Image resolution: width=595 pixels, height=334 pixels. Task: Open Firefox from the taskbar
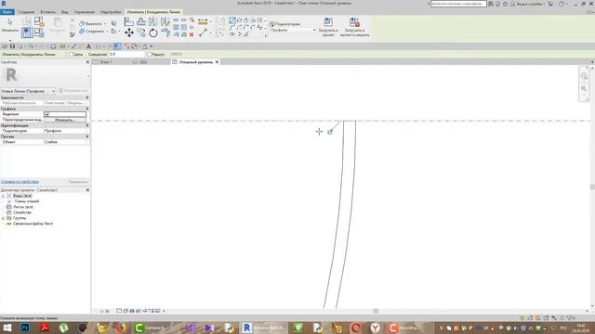[x=120, y=328]
